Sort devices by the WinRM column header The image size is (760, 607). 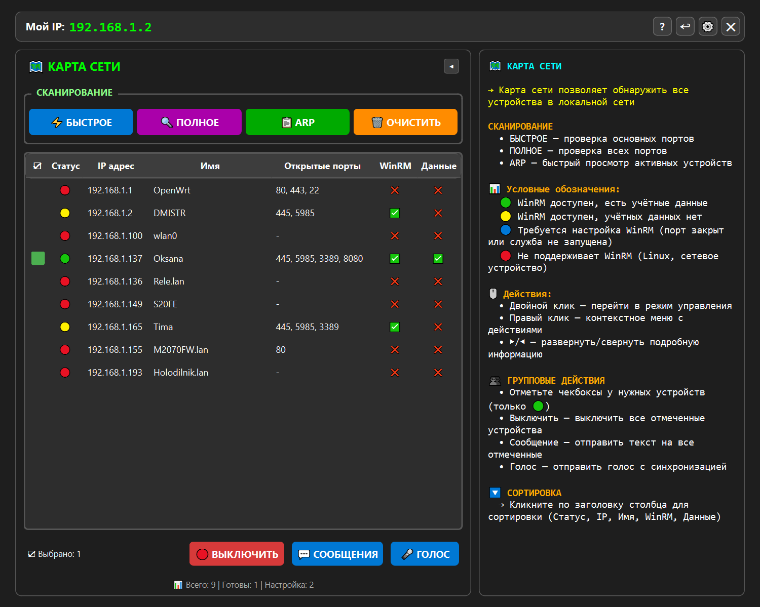(x=395, y=166)
